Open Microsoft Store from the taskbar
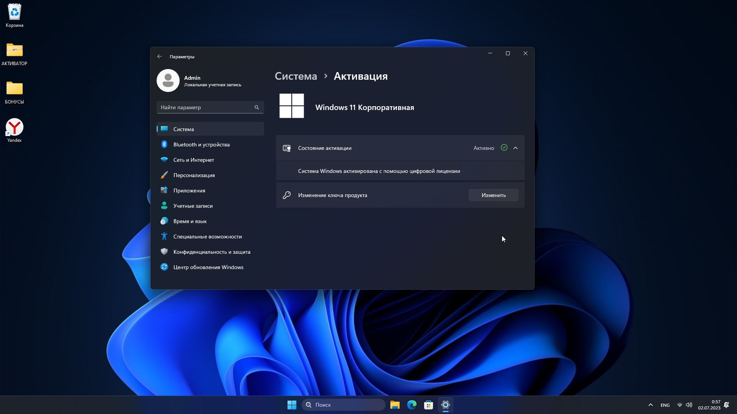 (x=428, y=405)
